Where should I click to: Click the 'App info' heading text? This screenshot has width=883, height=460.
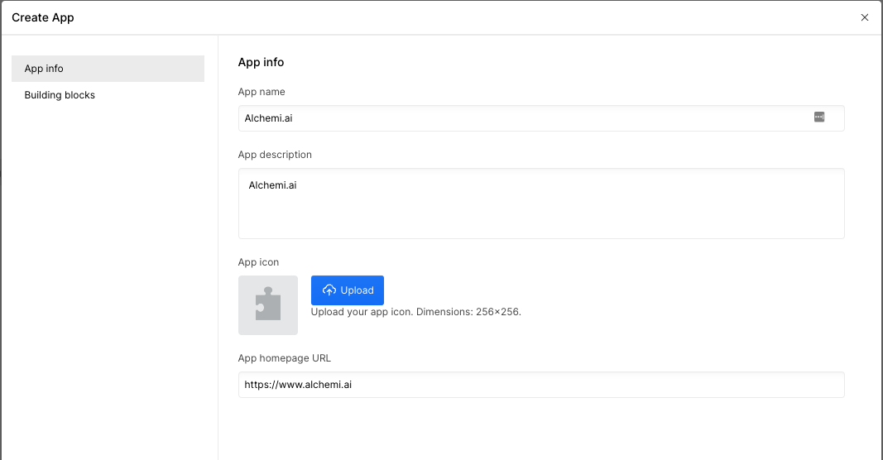tap(261, 63)
